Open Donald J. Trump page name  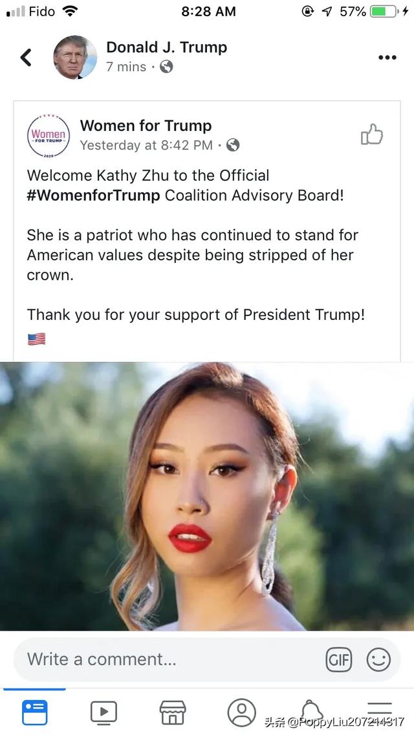(167, 47)
